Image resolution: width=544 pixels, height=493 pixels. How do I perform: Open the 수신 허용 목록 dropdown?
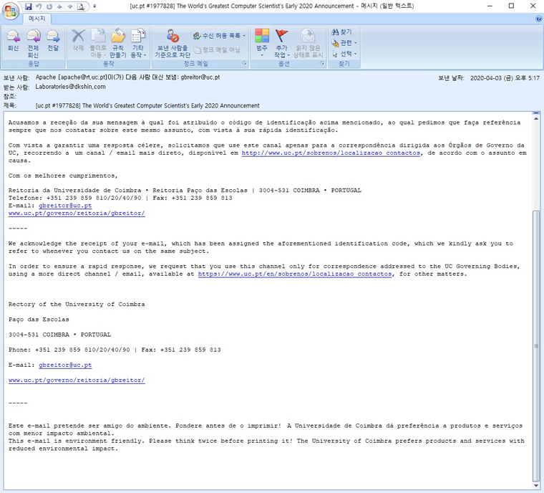219,35
